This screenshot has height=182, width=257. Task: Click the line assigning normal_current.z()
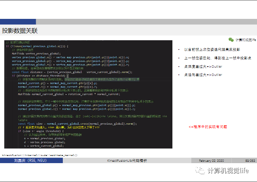click(x=57, y=87)
